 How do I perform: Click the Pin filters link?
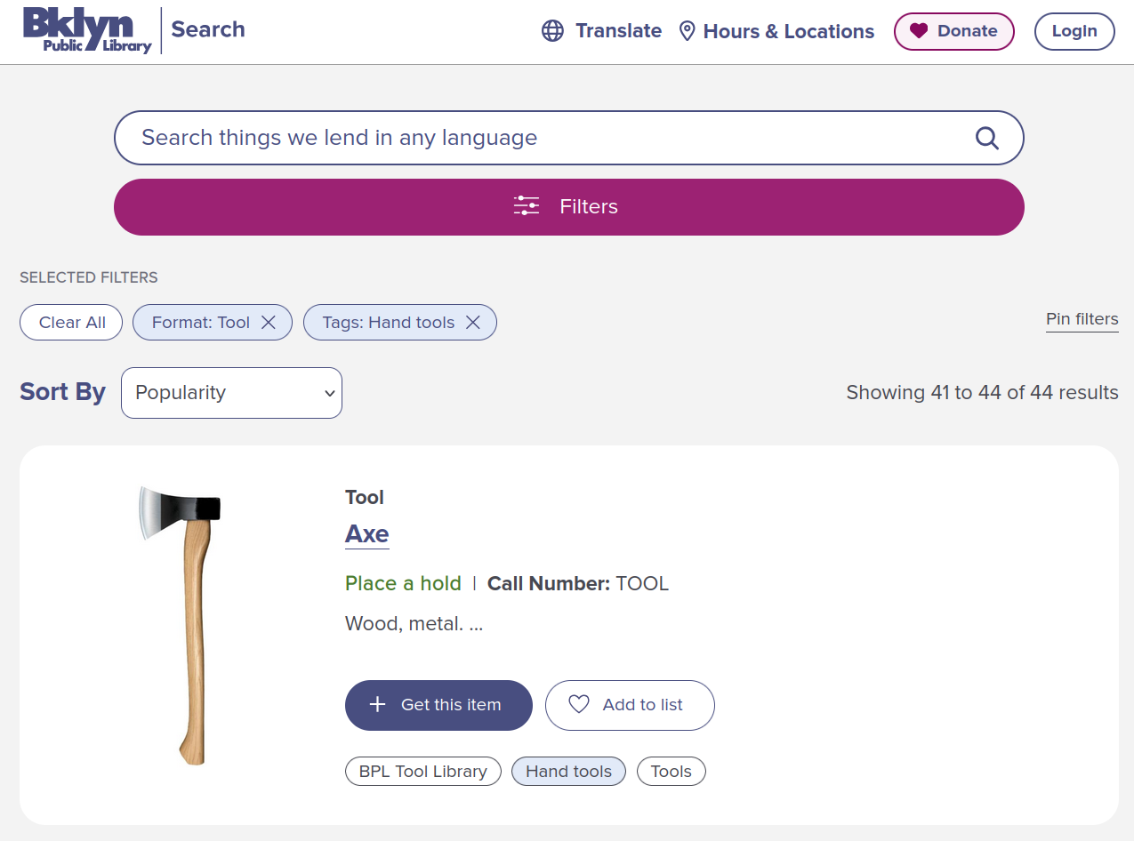click(x=1082, y=320)
